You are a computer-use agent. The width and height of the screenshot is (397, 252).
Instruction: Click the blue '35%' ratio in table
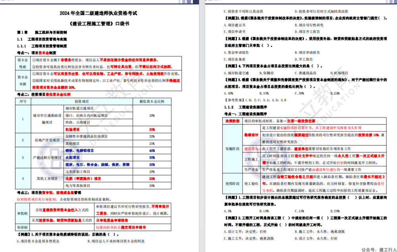tap(152, 158)
